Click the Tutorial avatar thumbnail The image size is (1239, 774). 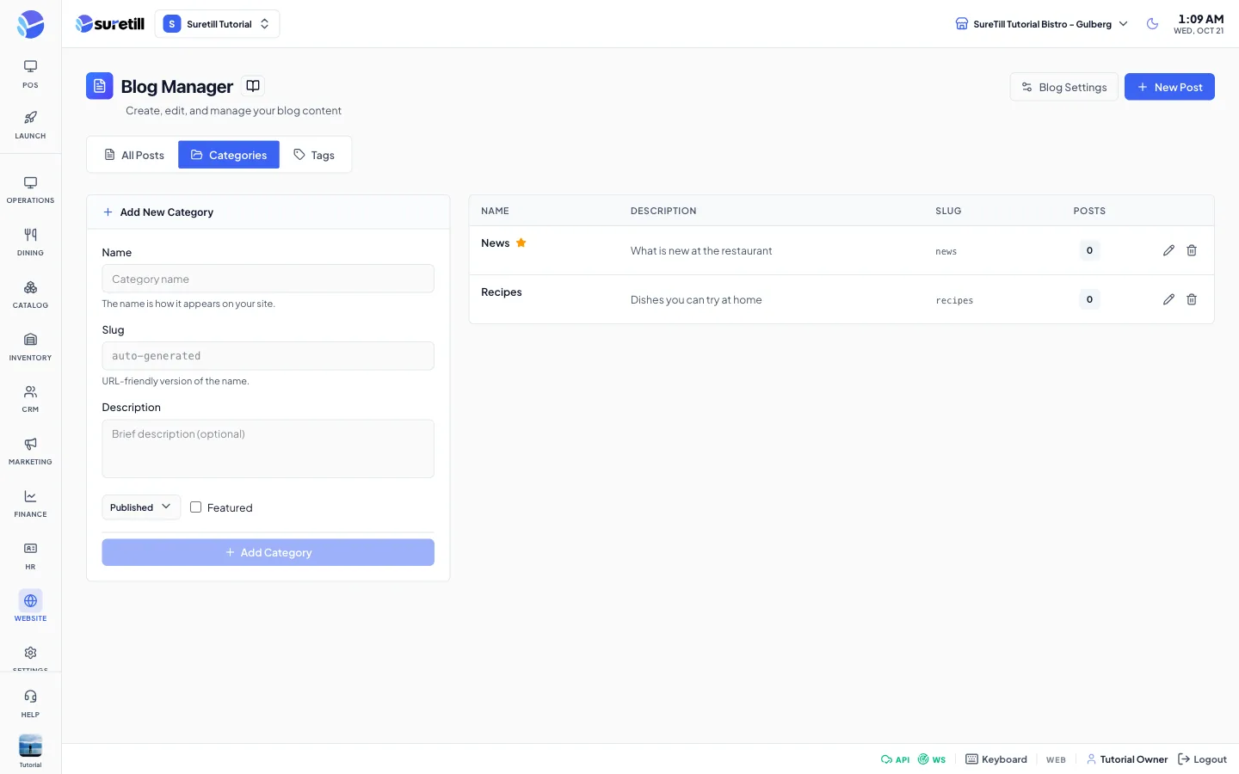(30, 745)
